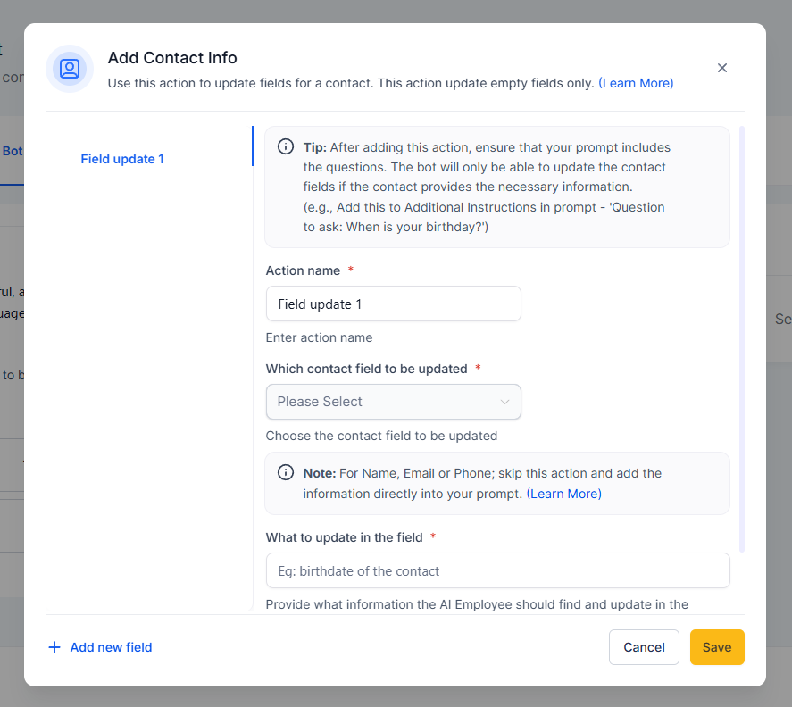Viewport: 792px width, 707px height.
Task: Open Learn More link in dialog header
Action: click(636, 83)
